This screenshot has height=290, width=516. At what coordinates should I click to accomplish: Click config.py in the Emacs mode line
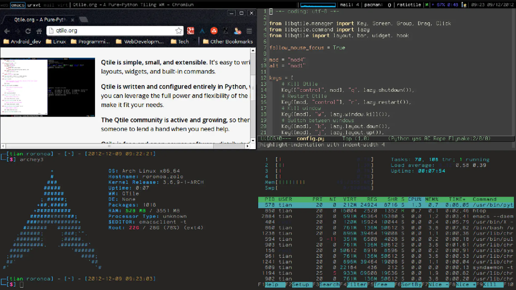coord(310,139)
